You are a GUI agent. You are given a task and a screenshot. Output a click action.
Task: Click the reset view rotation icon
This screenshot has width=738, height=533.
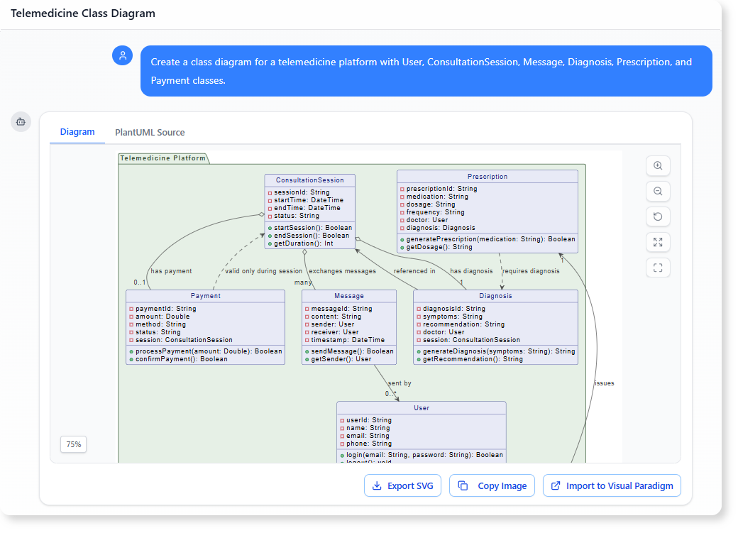click(x=658, y=216)
